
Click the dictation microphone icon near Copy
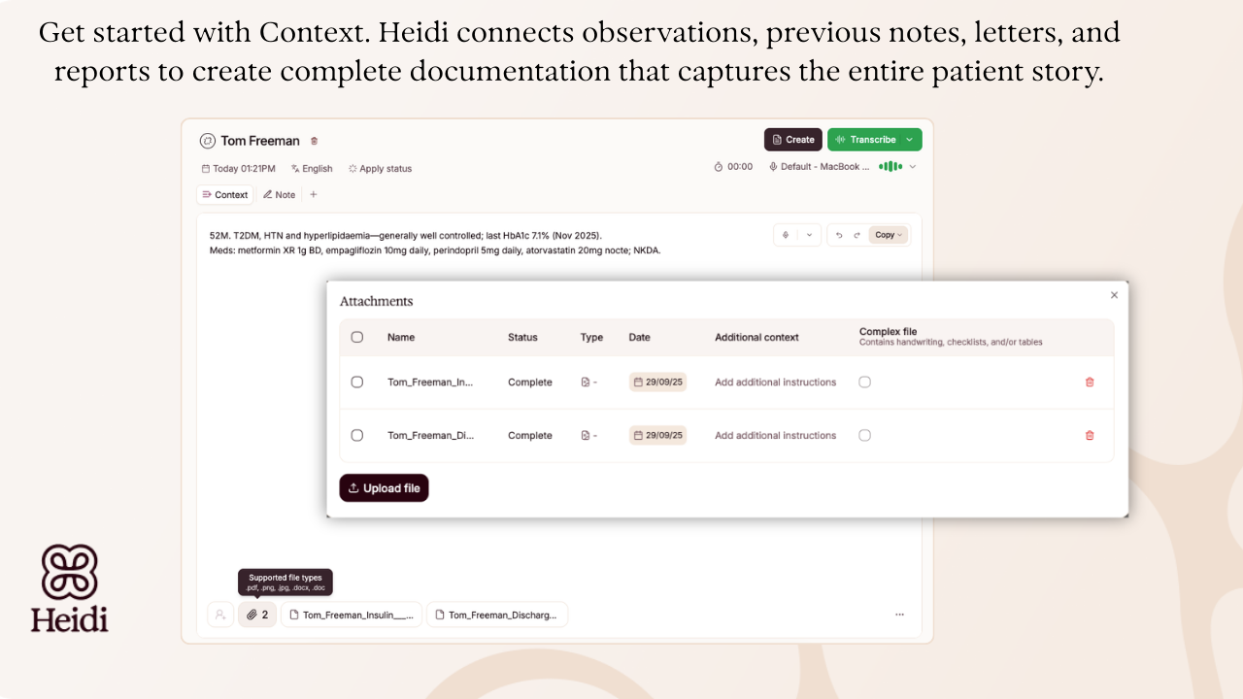(786, 235)
